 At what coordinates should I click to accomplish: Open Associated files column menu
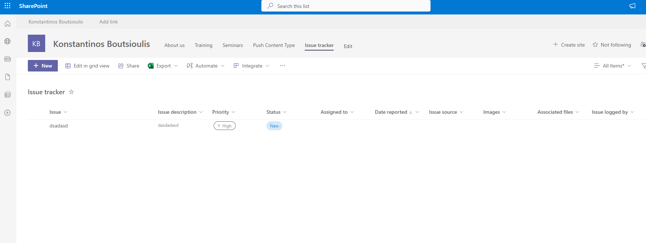(x=558, y=112)
